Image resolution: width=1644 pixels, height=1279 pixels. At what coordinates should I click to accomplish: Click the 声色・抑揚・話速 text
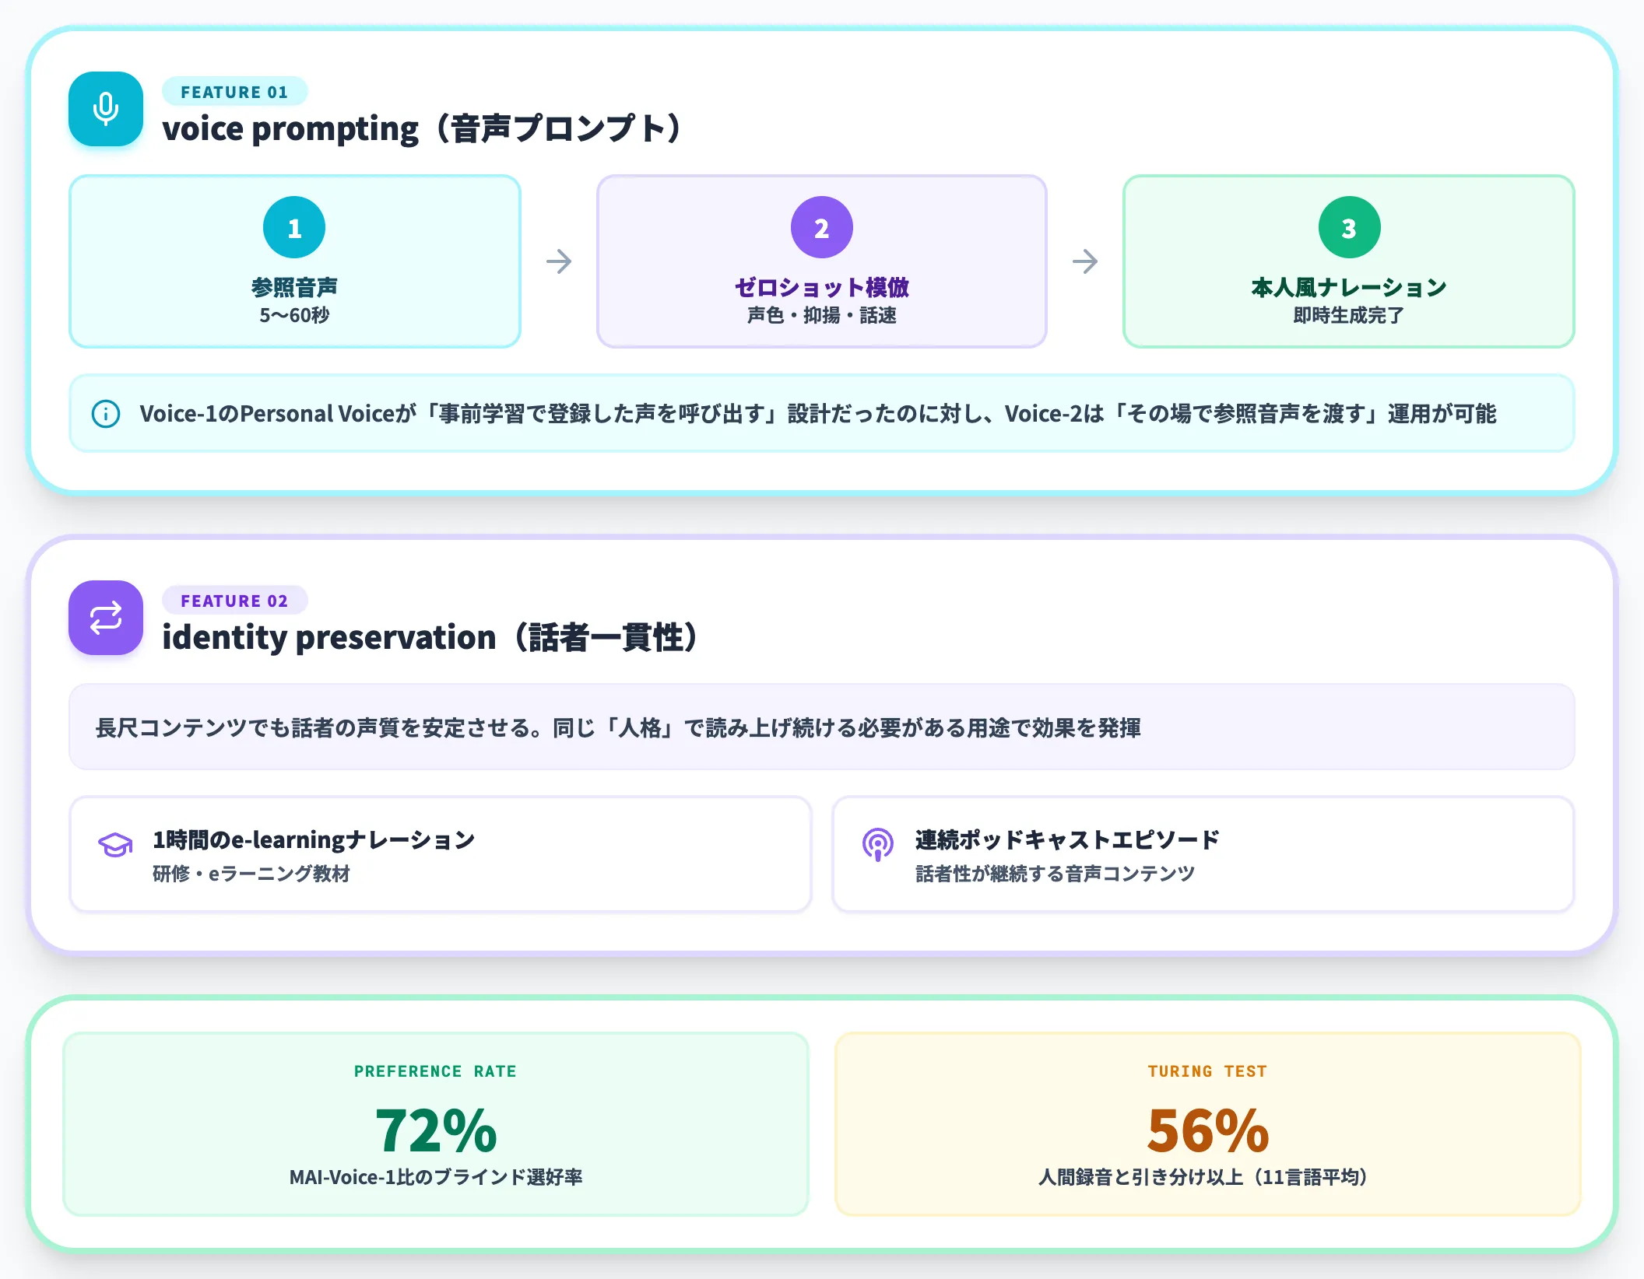tap(822, 315)
